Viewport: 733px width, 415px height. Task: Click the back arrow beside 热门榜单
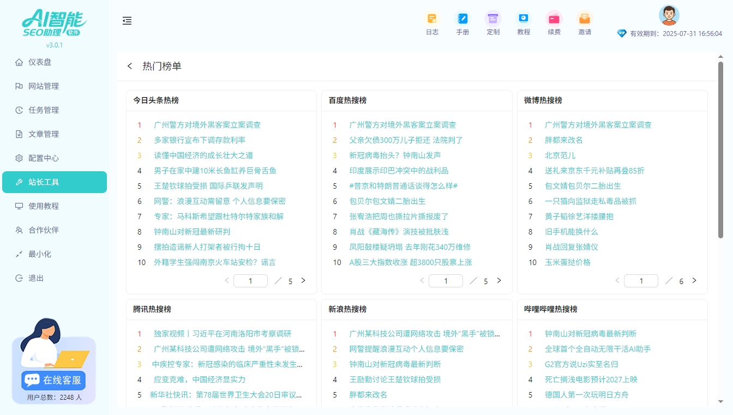click(x=129, y=66)
